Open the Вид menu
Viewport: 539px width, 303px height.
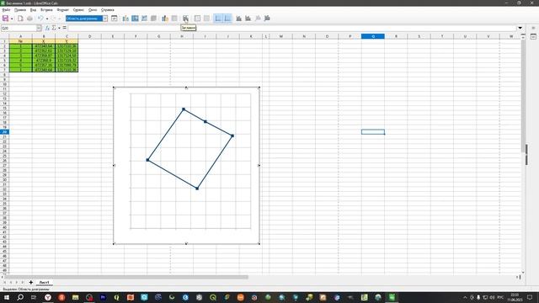pos(33,10)
